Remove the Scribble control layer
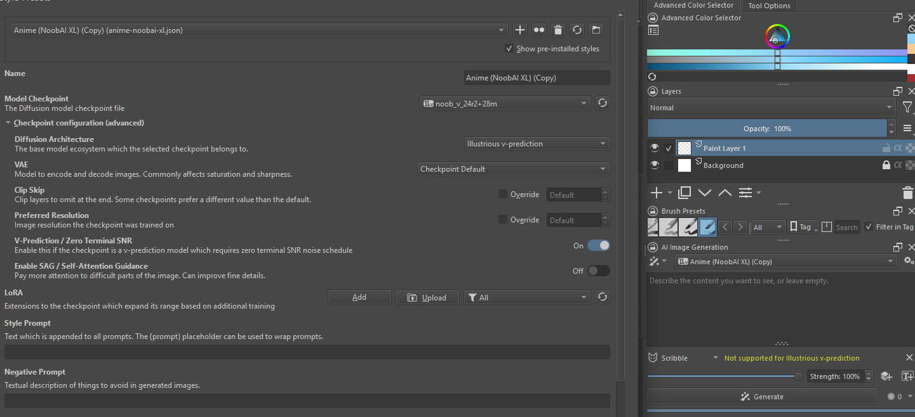This screenshot has height=417, width=915. [909, 358]
